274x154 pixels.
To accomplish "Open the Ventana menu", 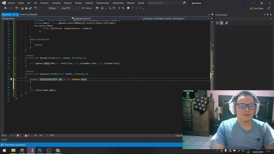I will [131, 3].
